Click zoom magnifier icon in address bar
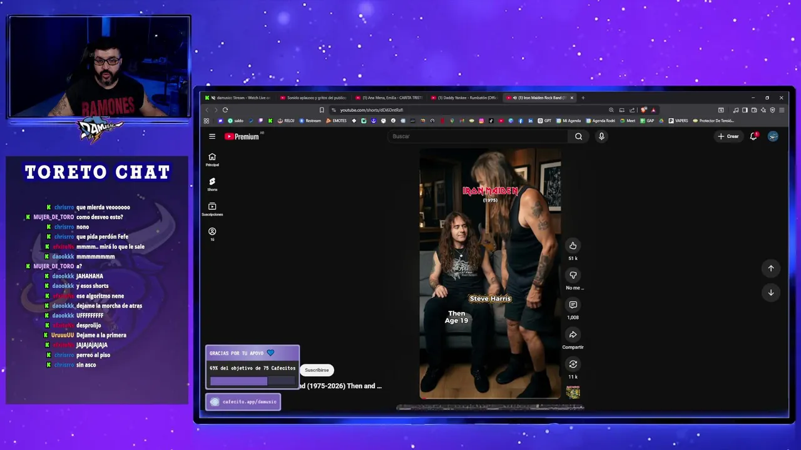 click(x=611, y=110)
